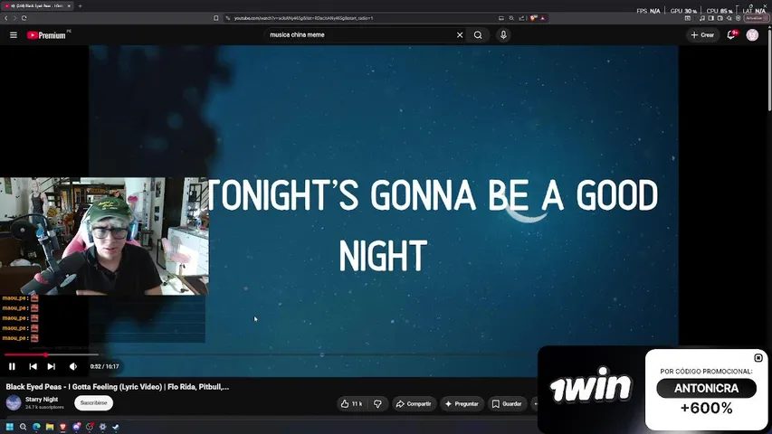The image size is (772, 434).
Task: Open the zoom icon in the address bar
Action: (x=511, y=18)
